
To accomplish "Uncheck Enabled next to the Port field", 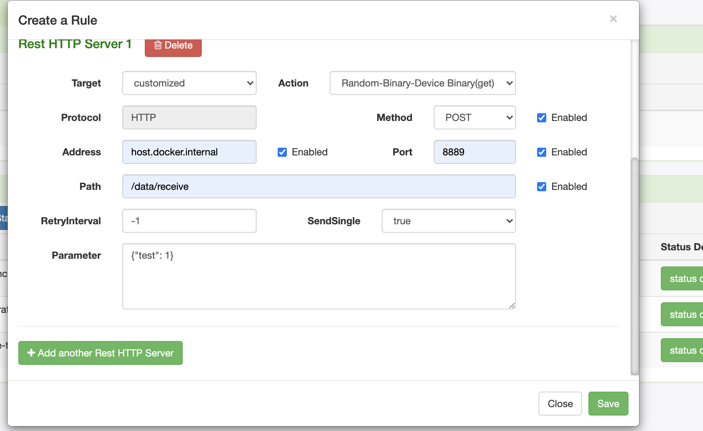I will (541, 152).
